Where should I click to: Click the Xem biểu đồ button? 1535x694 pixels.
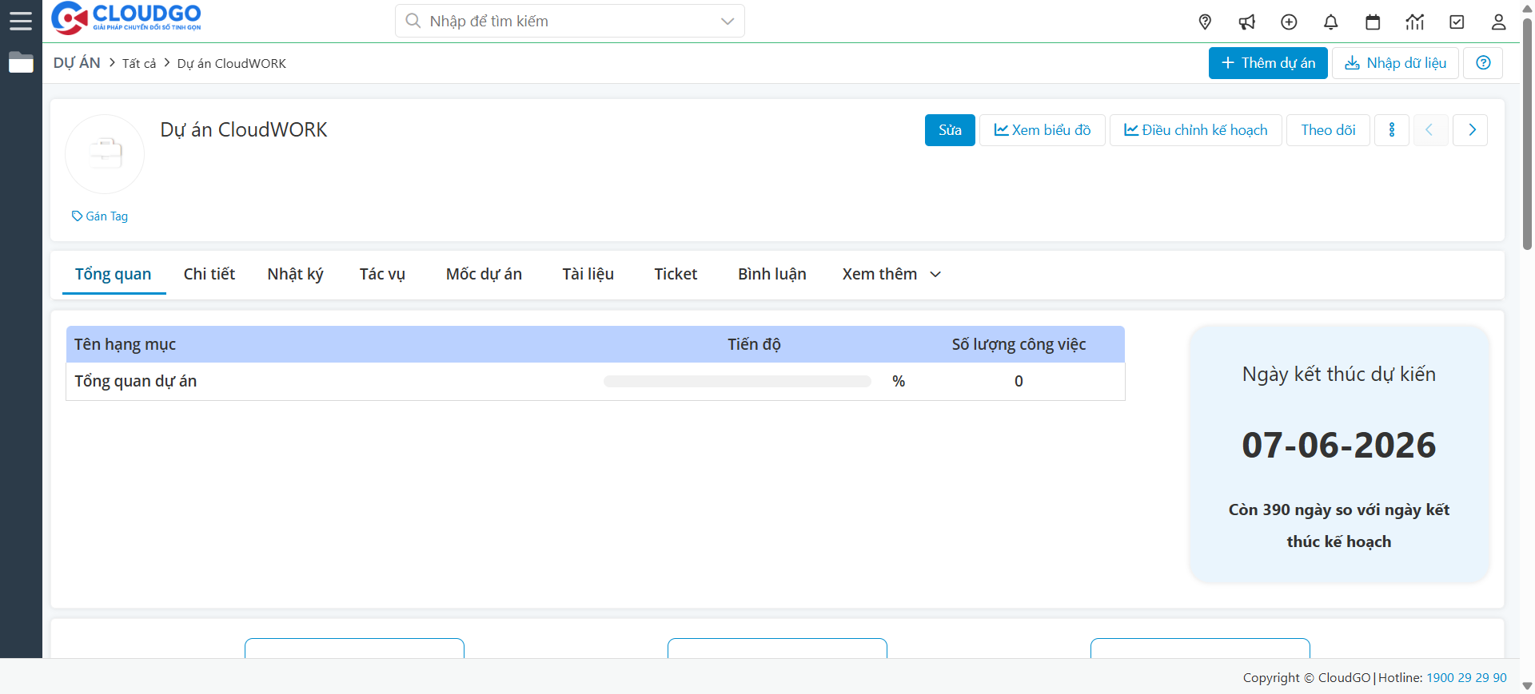tap(1043, 130)
